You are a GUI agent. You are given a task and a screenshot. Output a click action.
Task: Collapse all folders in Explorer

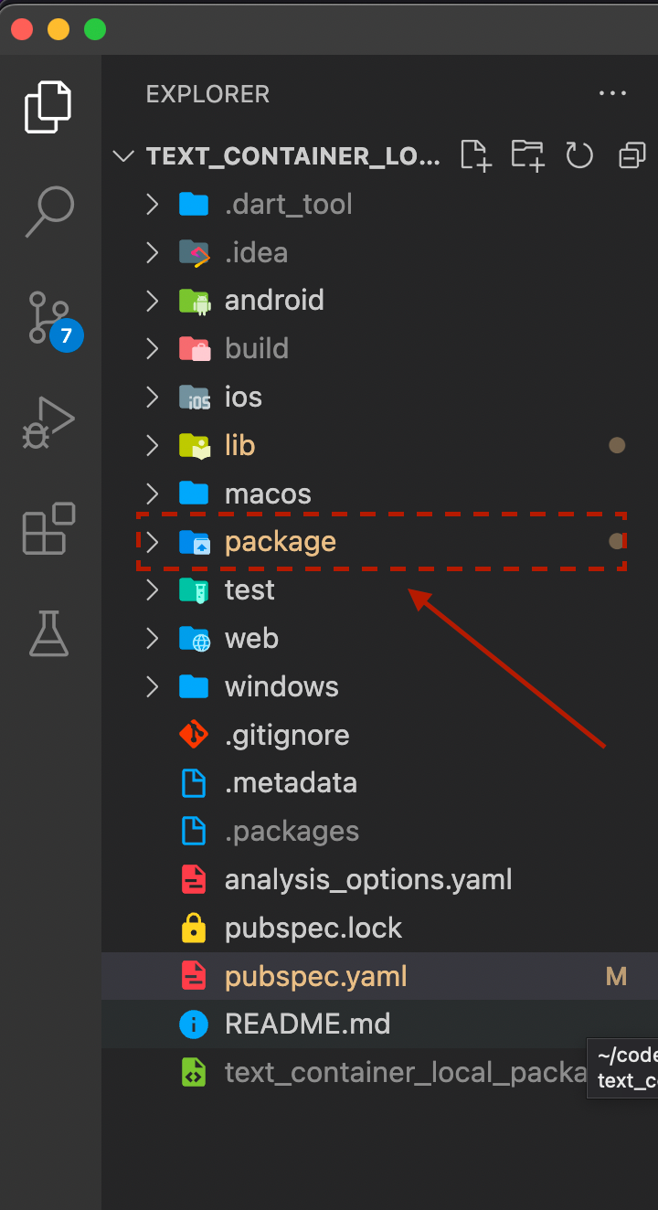click(x=631, y=156)
